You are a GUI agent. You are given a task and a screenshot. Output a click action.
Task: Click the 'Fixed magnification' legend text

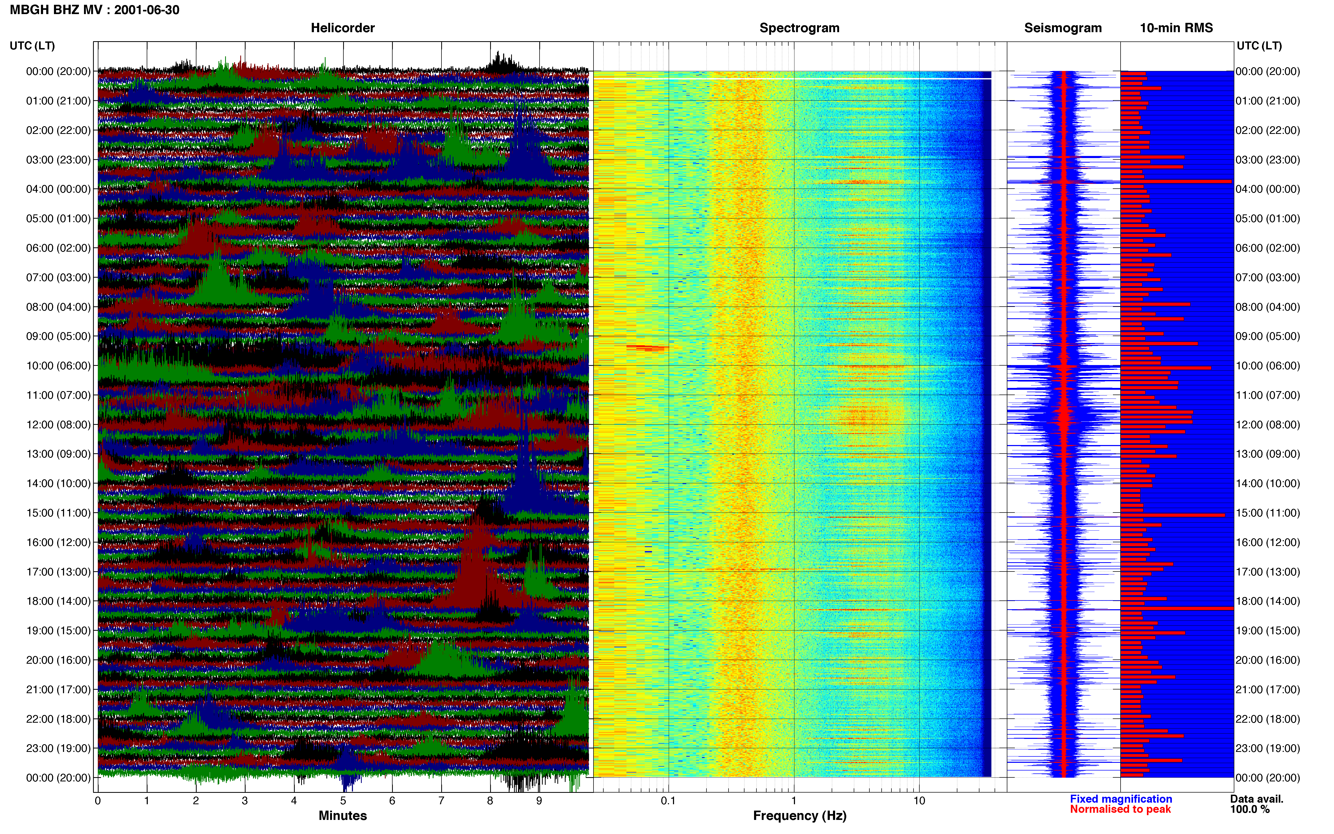pyautogui.click(x=1121, y=799)
